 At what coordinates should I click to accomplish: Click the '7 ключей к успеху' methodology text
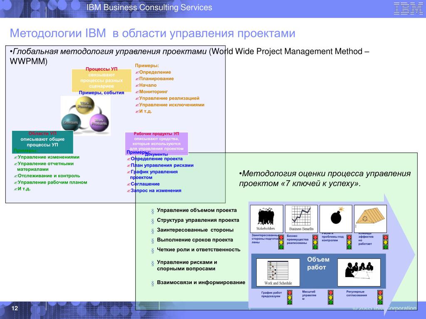[324, 179]
